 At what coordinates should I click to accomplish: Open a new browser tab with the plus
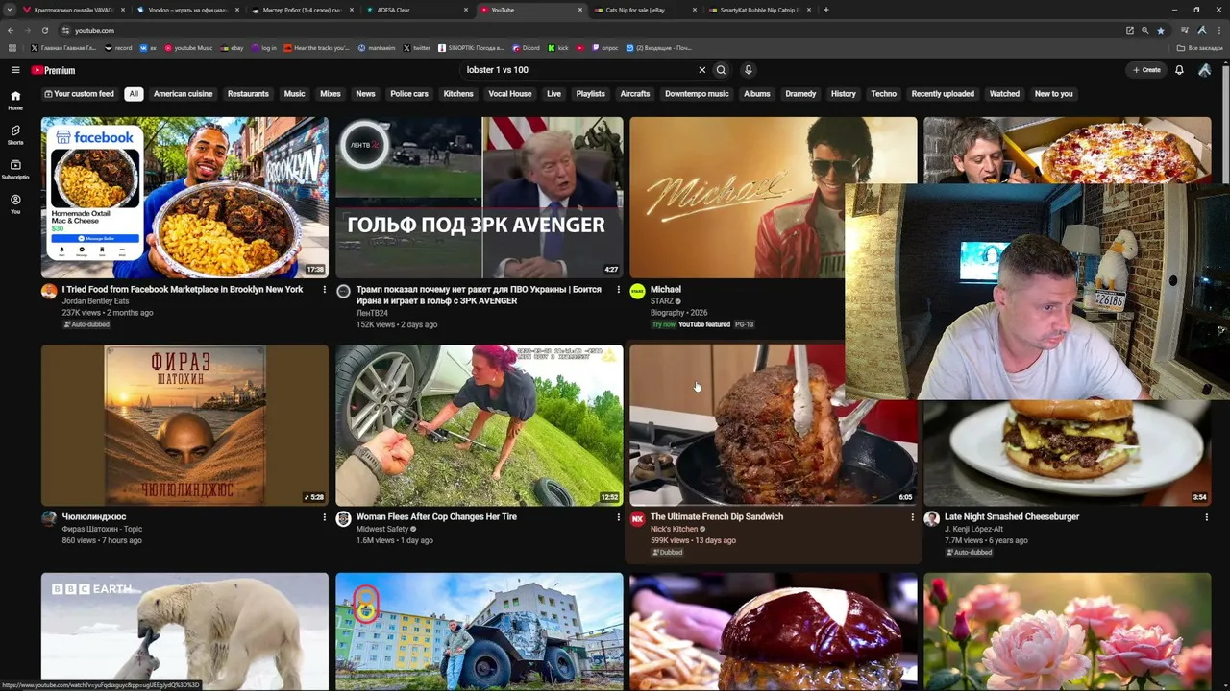point(825,10)
